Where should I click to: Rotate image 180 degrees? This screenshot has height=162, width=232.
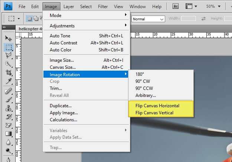161,74
